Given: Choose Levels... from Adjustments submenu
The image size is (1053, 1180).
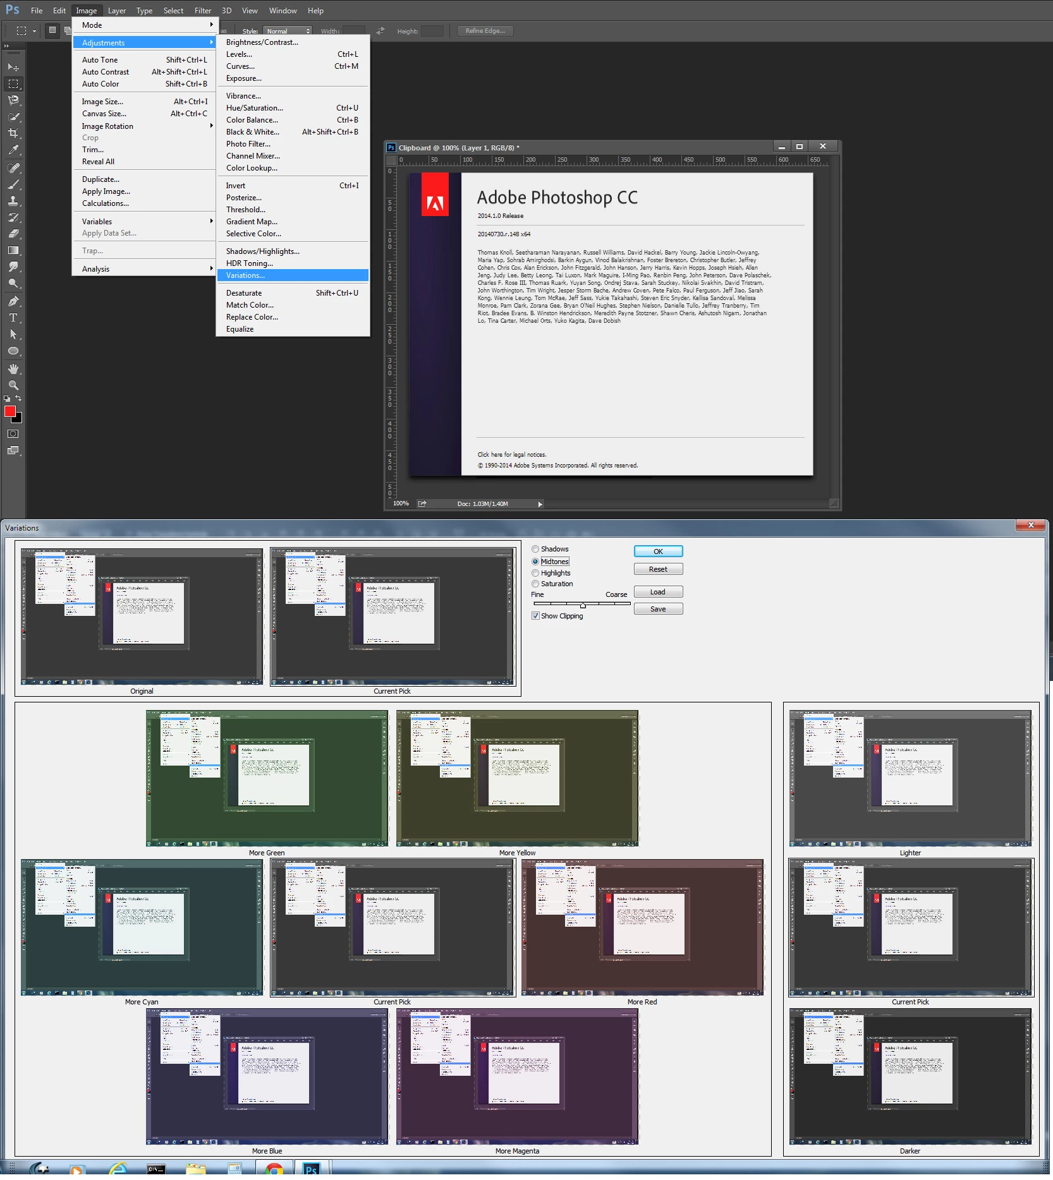Looking at the screenshot, I should click(x=293, y=54).
